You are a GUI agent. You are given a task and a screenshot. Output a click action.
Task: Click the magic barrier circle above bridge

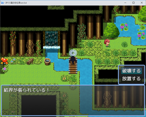(x=73, y=53)
